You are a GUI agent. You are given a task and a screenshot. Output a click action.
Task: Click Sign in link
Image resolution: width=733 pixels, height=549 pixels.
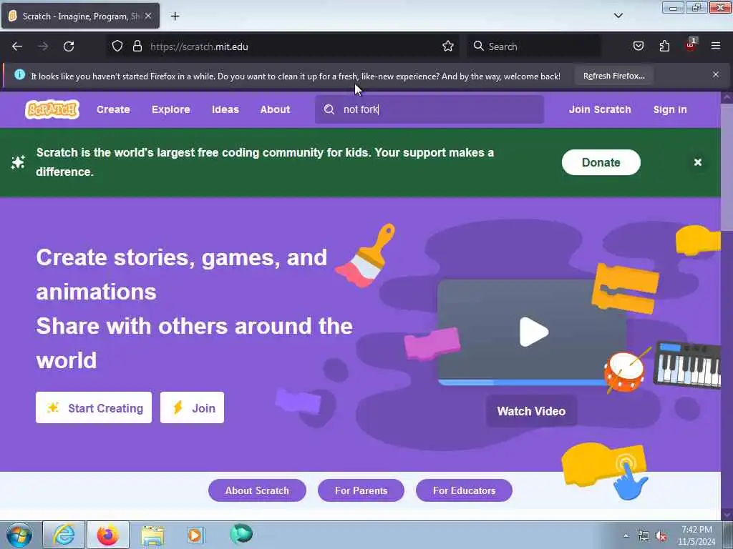click(x=670, y=109)
